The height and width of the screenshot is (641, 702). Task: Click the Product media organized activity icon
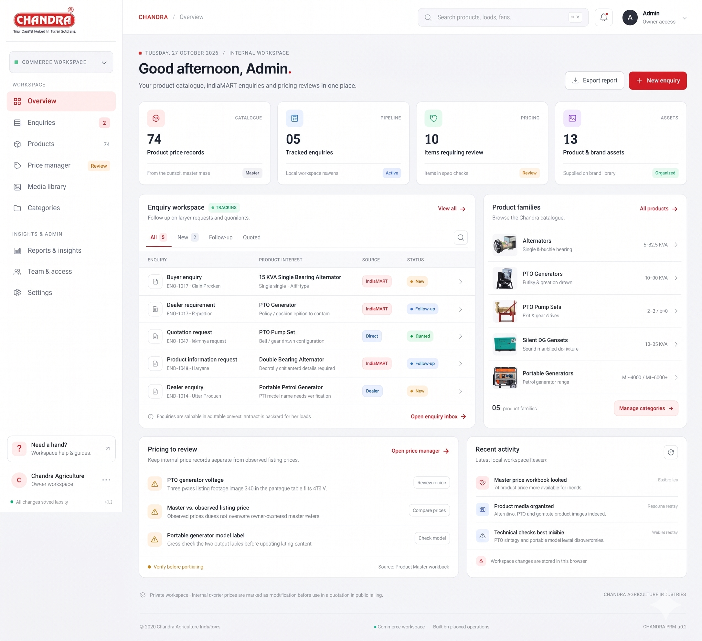[x=482, y=509]
